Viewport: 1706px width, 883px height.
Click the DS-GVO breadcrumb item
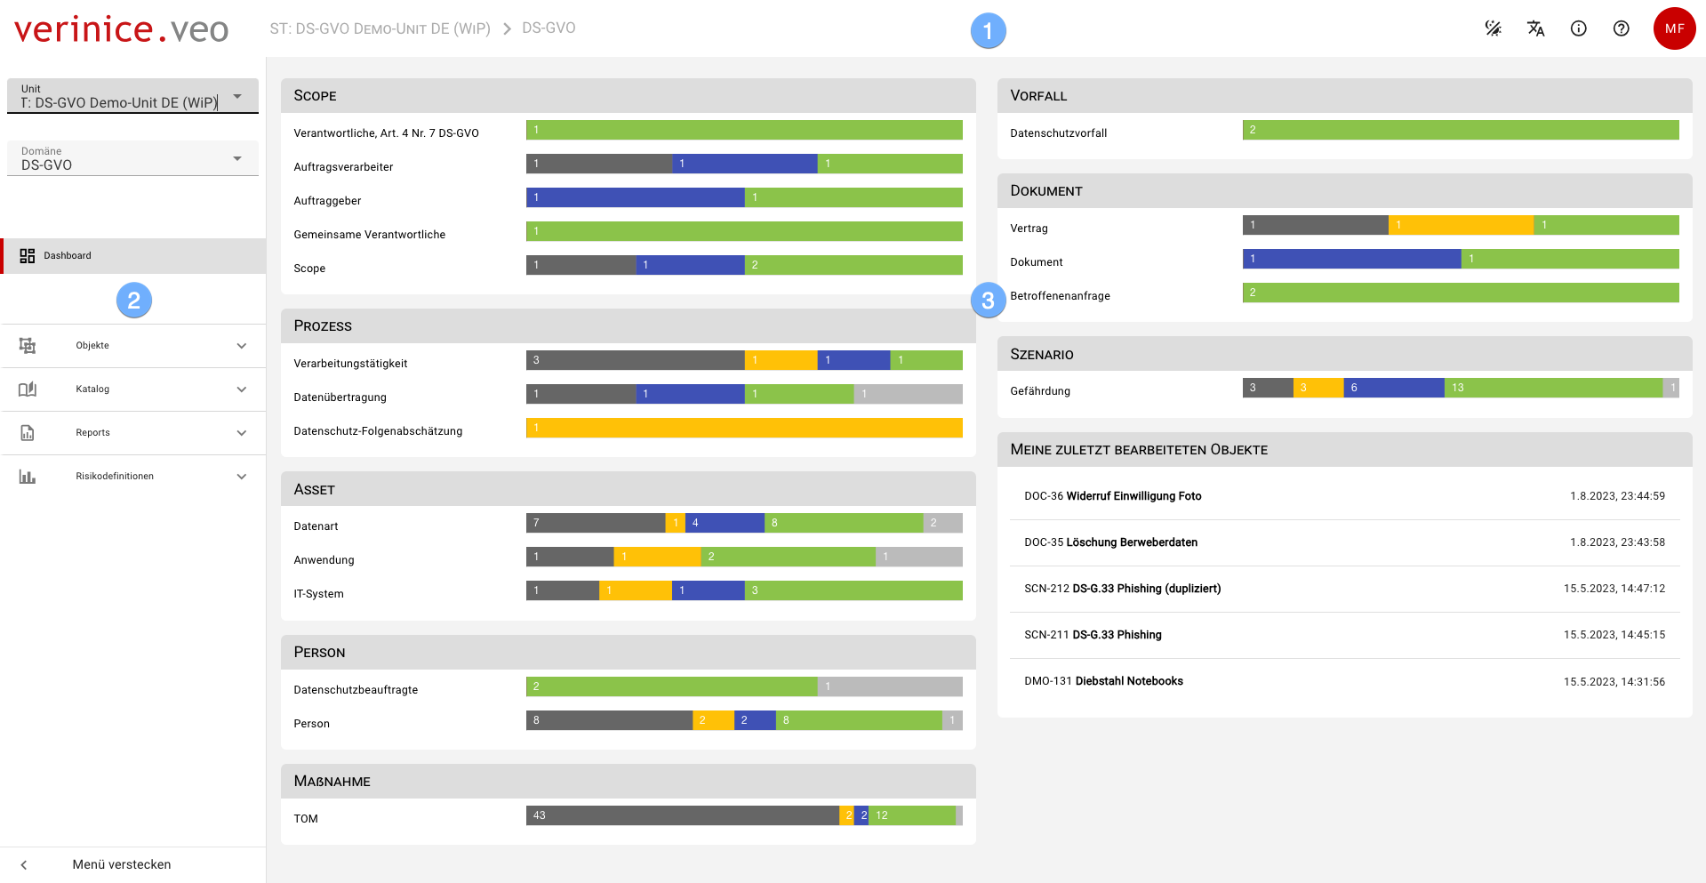tap(549, 28)
